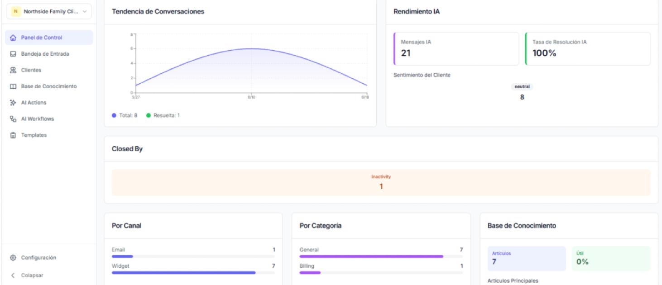662x285 pixels.
Task: Click the Panel de Control home icon
Action: (x=13, y=38)
